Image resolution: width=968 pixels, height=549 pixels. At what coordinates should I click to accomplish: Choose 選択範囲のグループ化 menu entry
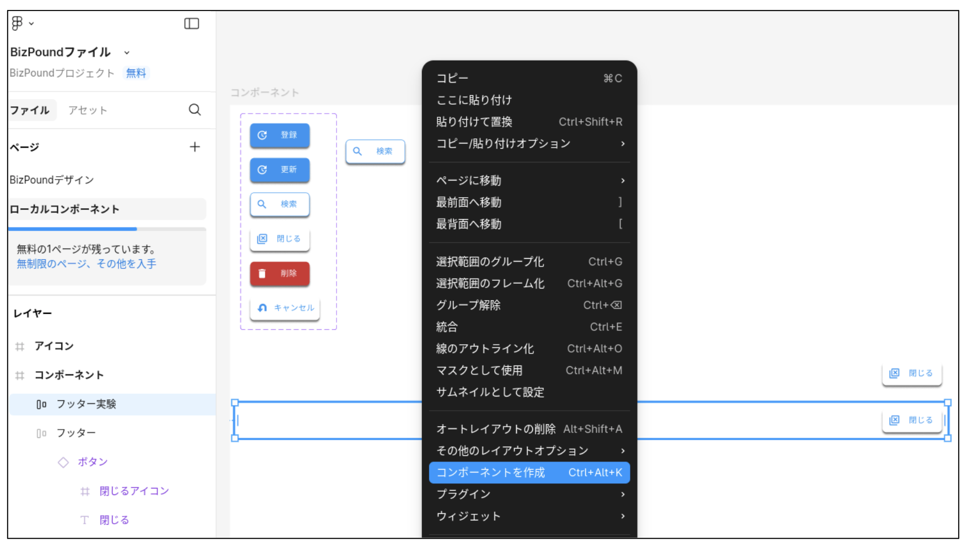[x=530, y=262]
